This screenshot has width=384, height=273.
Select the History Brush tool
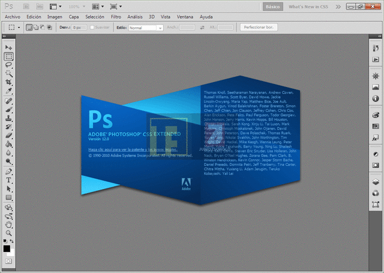8,127
